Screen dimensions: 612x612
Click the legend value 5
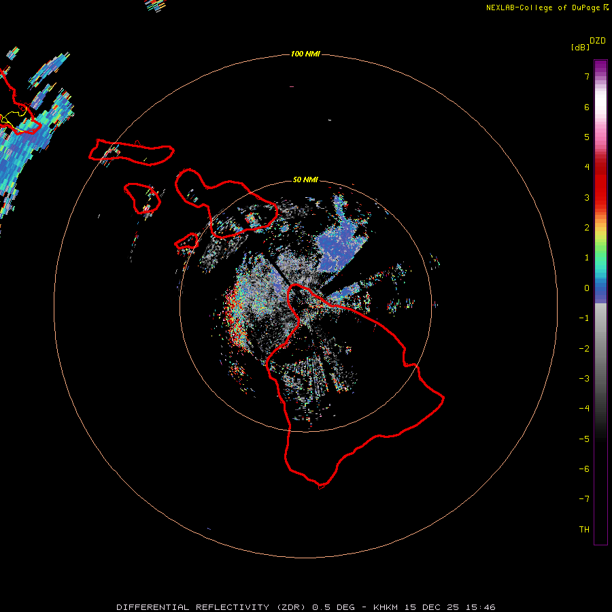tap(587, 137)
